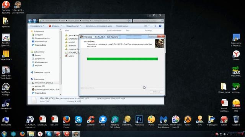
Task: Click the volume icon in system tray
Action: (225, 134)
